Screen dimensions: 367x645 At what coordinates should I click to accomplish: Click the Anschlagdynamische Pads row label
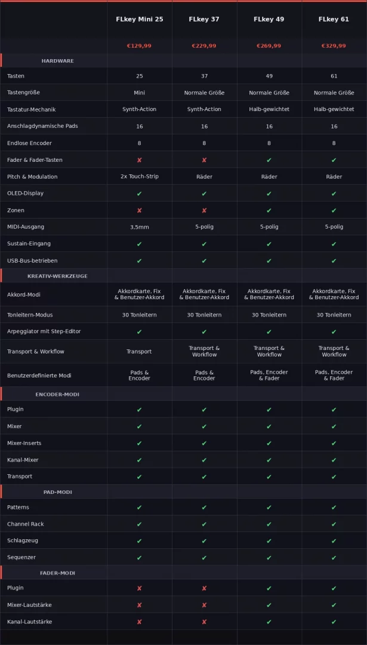pyautogui.click(x=42, y=126)
